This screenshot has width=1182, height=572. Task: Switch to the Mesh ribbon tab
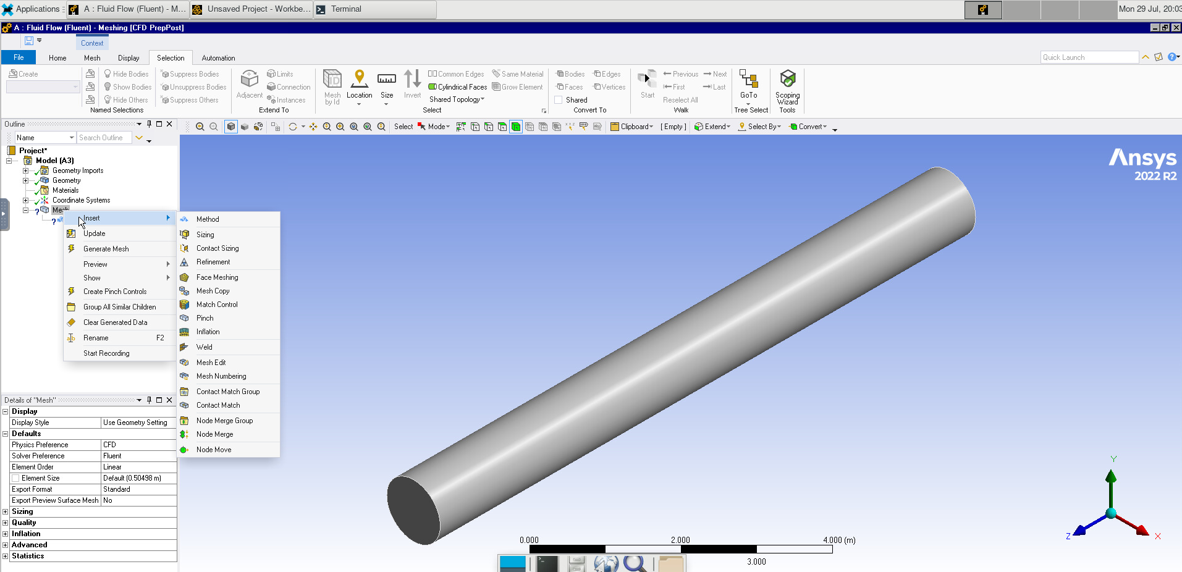pos(92,58)
